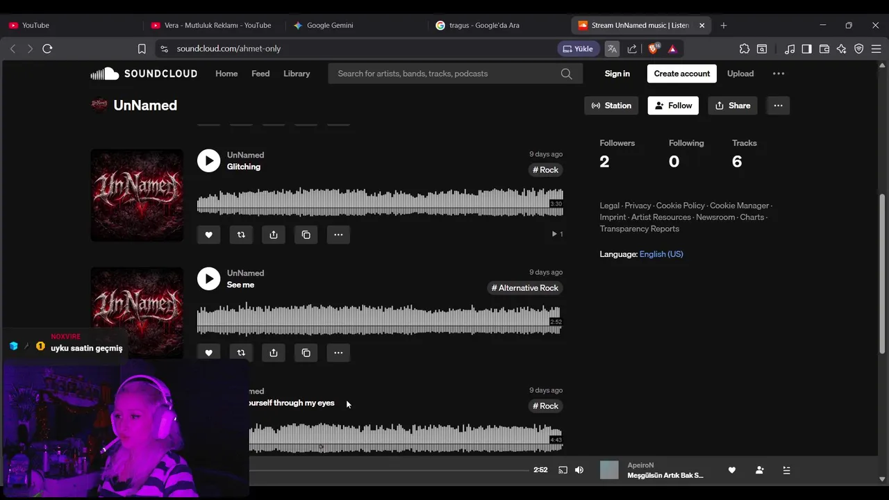Click the translate page icon
889x500 pixels.
coord(612,49)
